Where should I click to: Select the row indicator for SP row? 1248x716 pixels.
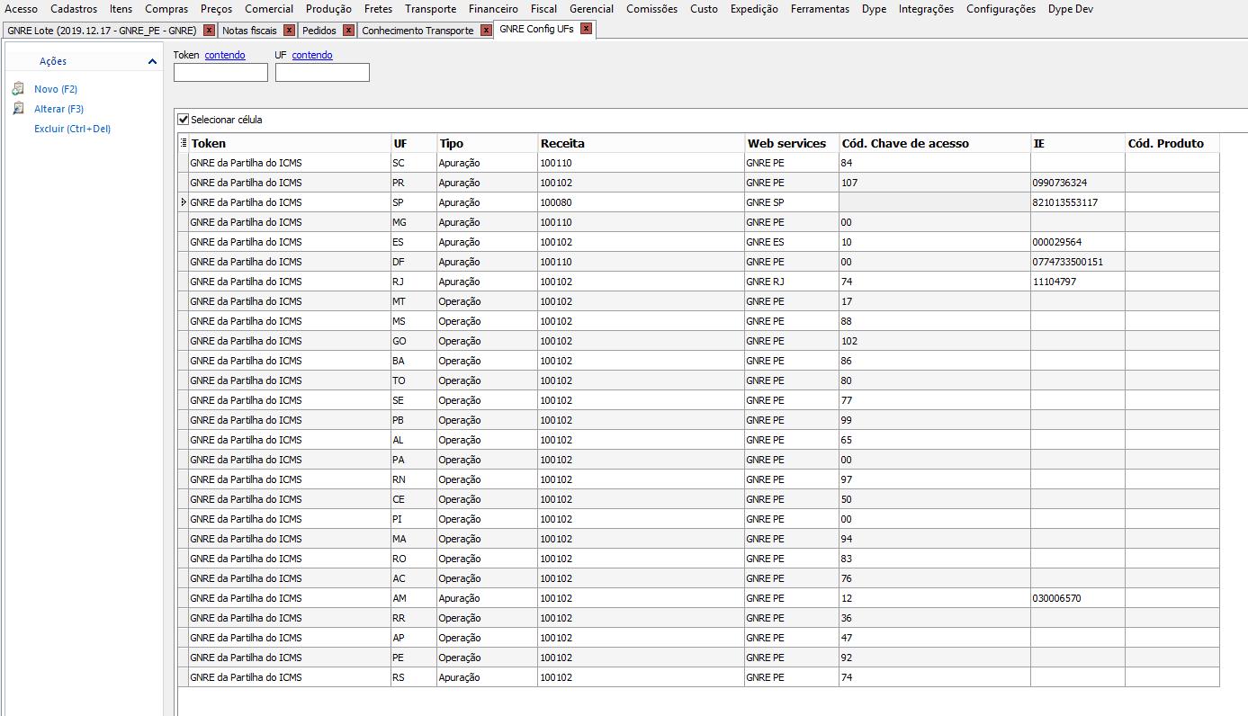184,202
